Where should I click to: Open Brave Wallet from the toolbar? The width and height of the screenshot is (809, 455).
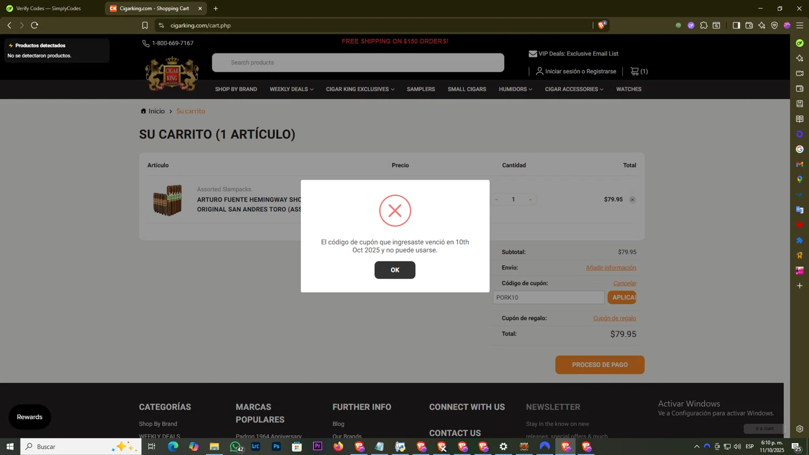pos(749,25)
